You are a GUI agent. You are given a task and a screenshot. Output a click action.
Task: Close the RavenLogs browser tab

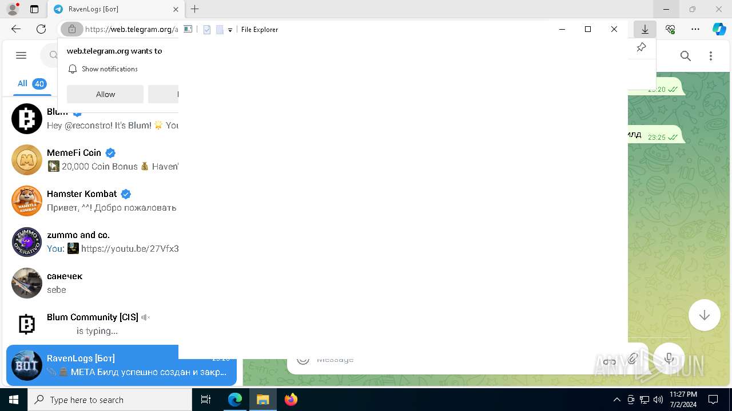(x=176, y=9)
